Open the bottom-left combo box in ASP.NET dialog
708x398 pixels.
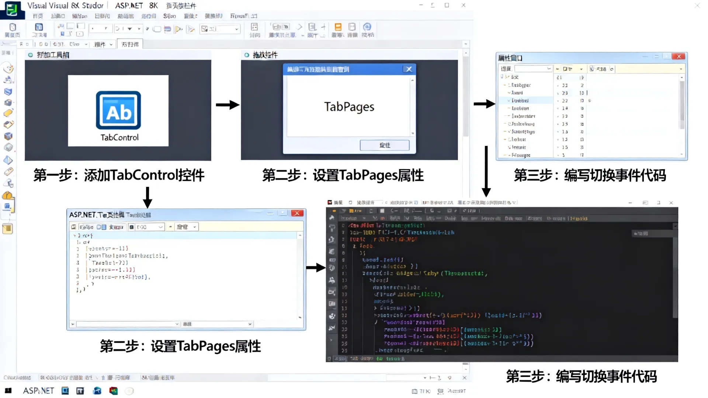click(x=128, y=324)
